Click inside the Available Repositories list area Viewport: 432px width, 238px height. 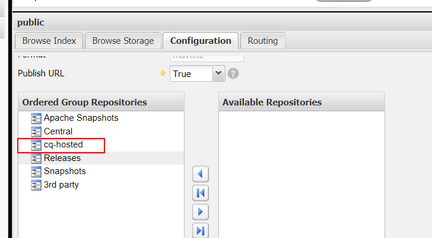point(301,175)
